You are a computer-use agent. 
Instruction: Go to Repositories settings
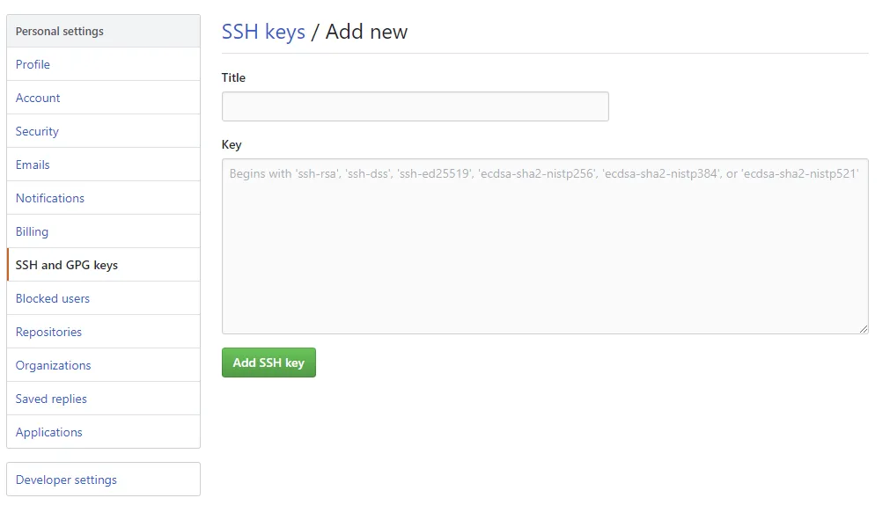coord(48,332)
